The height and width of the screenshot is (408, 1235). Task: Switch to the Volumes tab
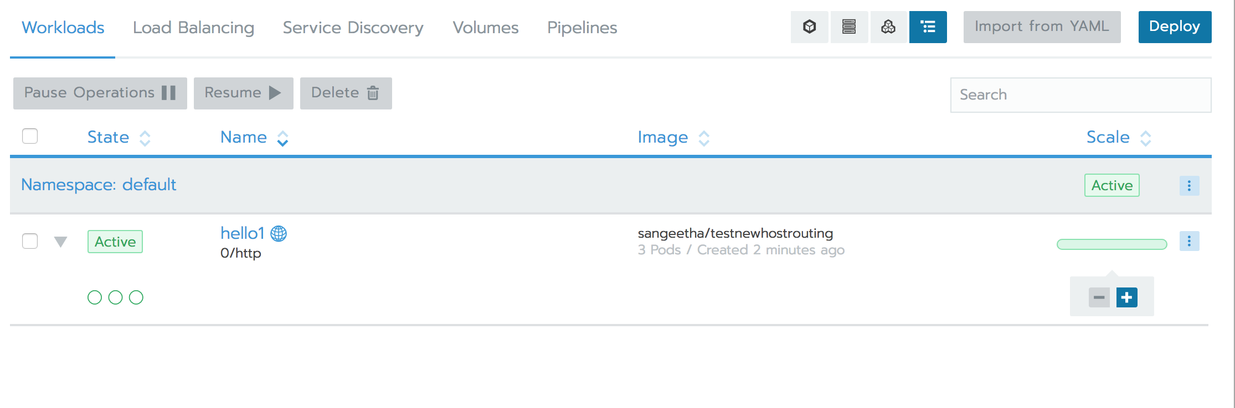tap(485, 27)
